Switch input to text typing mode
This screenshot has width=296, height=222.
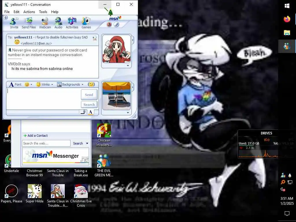pos(90,112)
